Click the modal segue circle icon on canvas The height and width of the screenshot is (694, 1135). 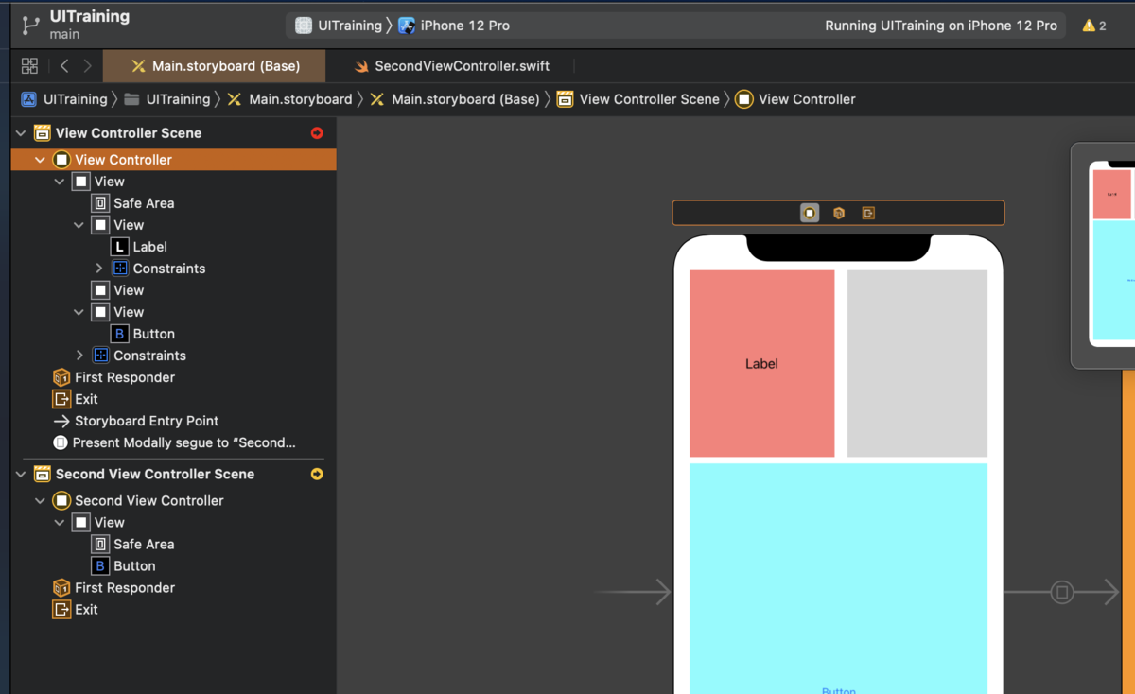[x=1062, y=593]
